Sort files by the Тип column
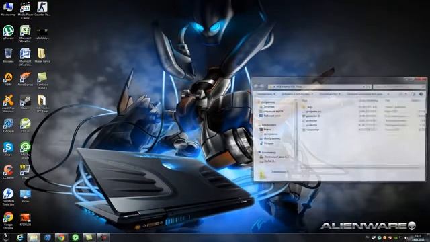This screenshot has width=430, height=242. [x=387, y=100]
